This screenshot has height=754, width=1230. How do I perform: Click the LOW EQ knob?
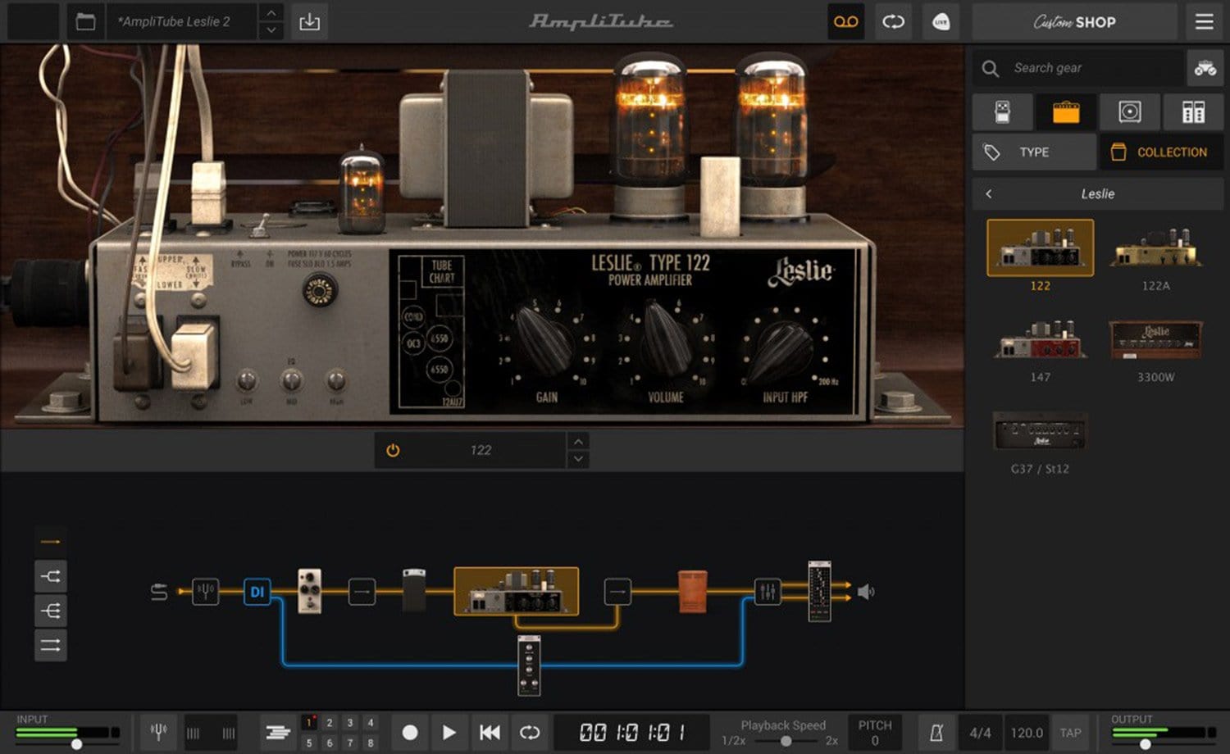[x=247, y=380]
